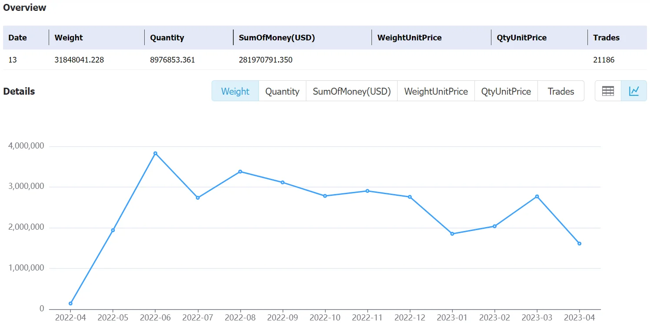Screen dimensions: 650x330
Task: Click the 2022-04 x-axis label
Action: [70, 318]
